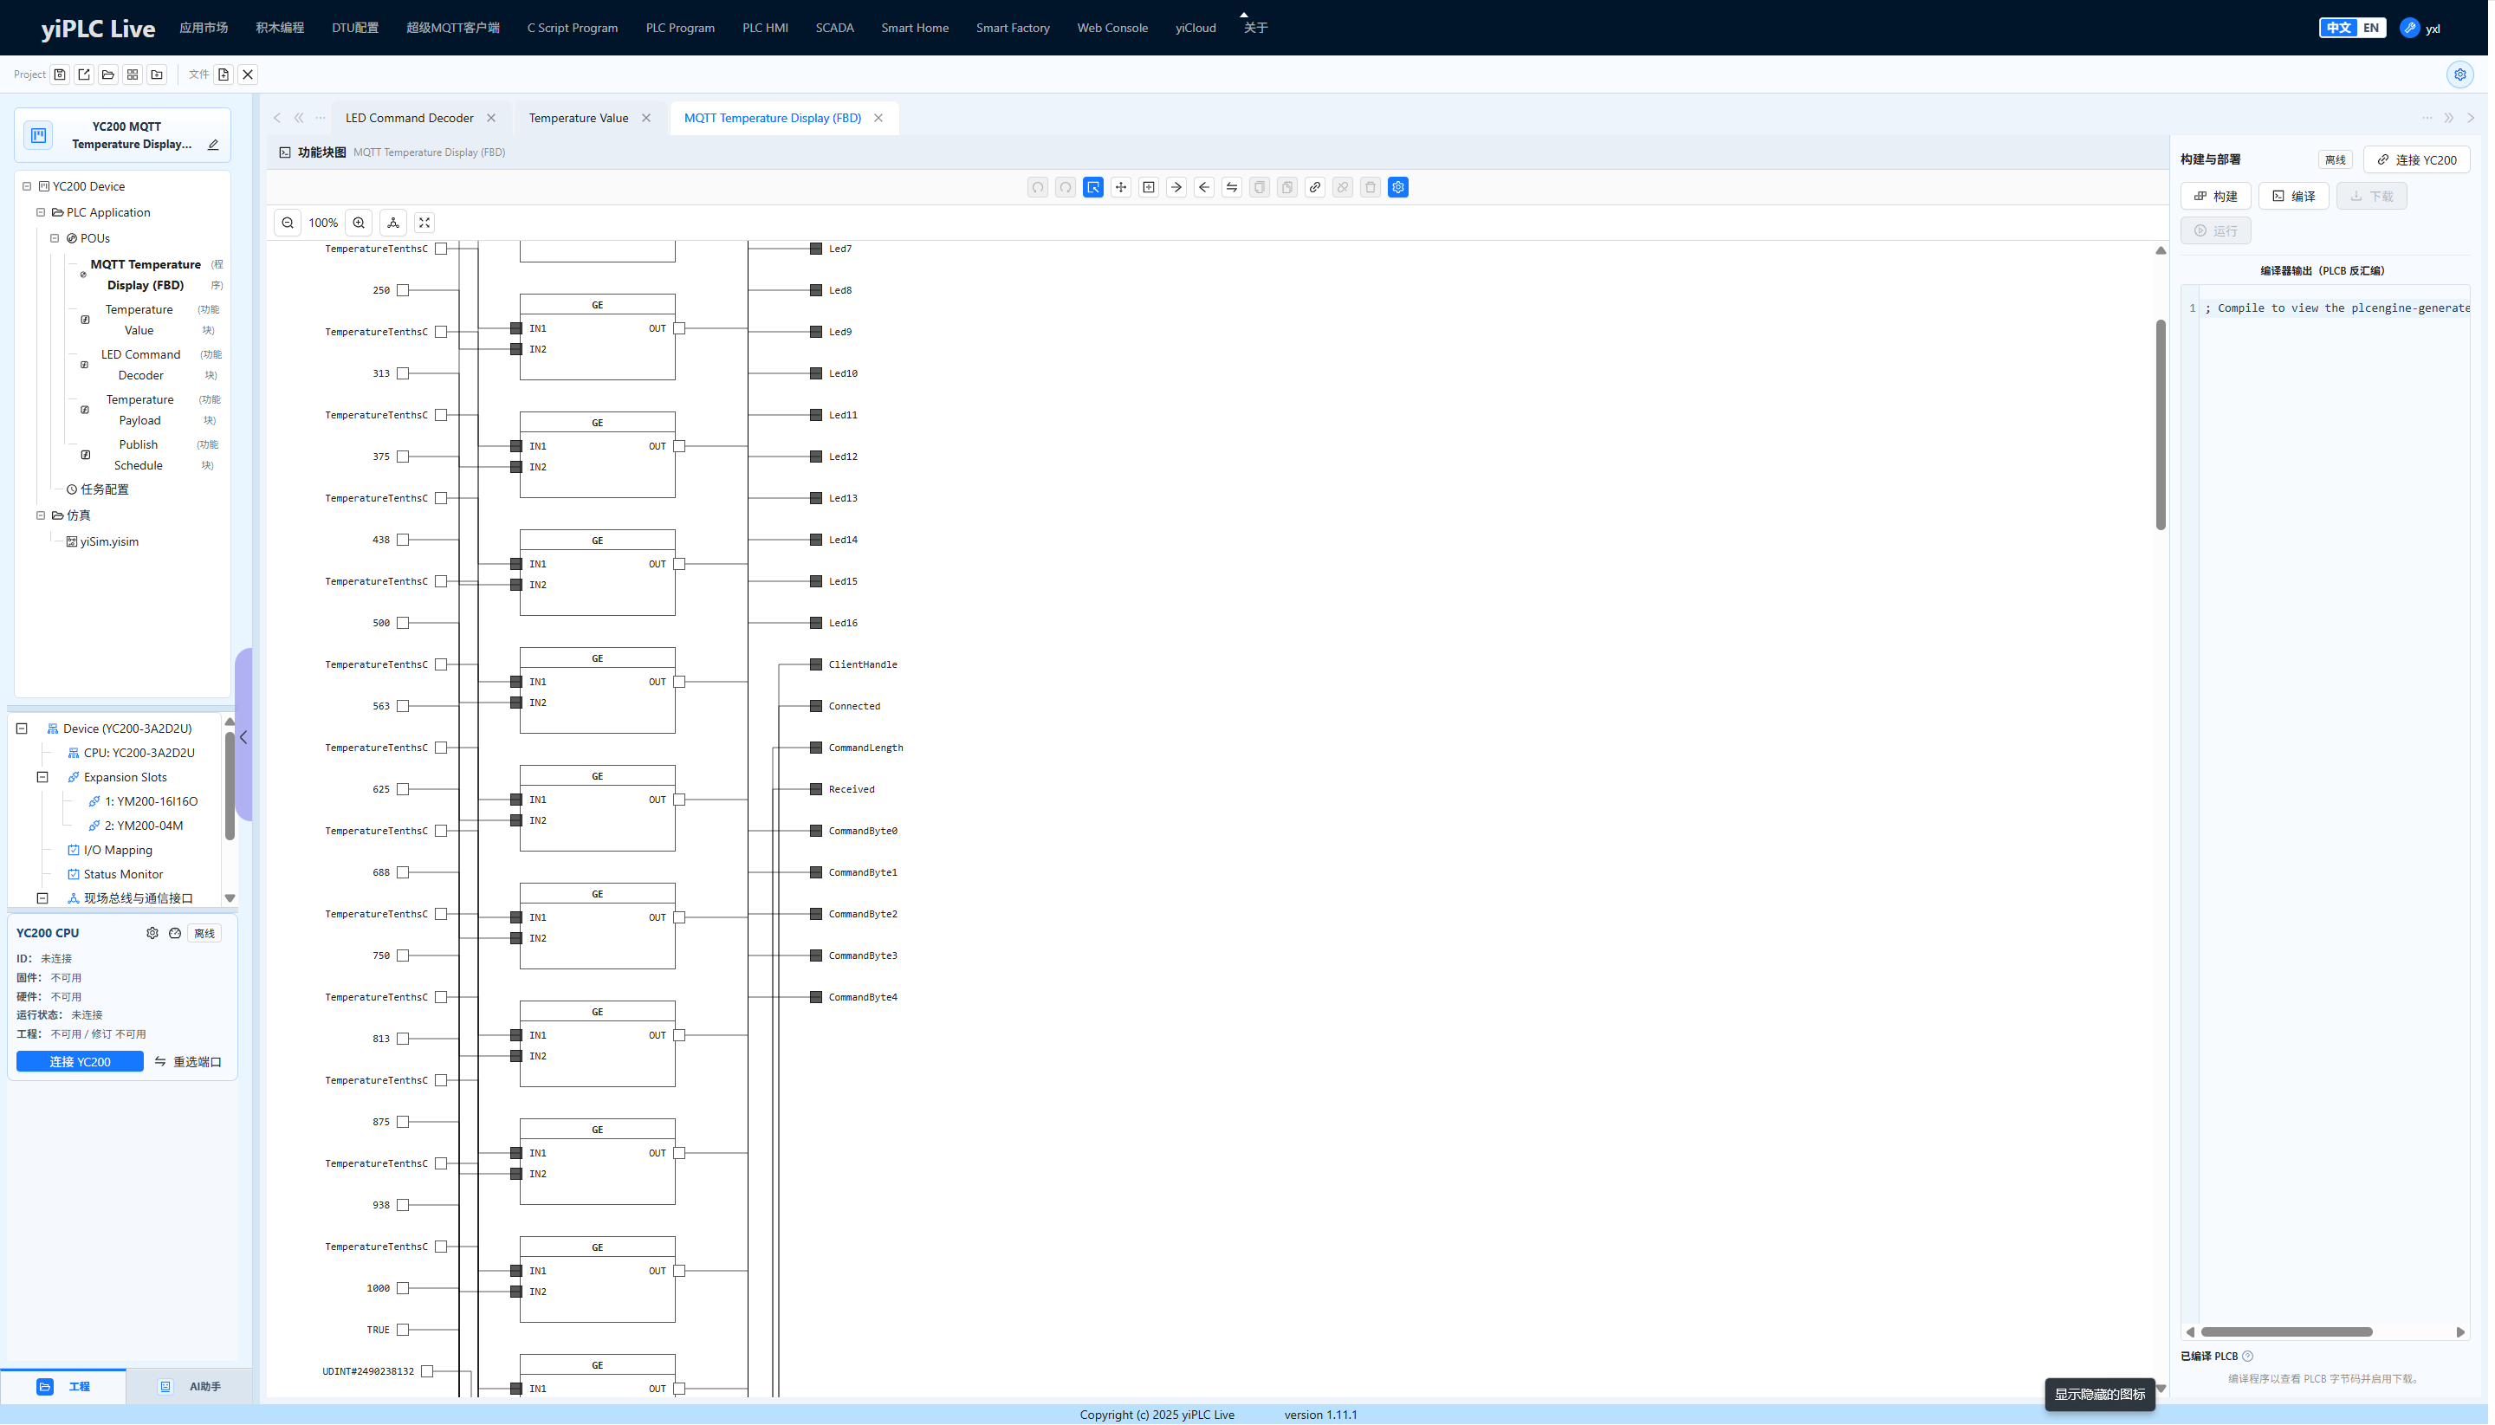
Task: Click the right arrow tool in the FBD toolbar
Action: click(1176, 187)
